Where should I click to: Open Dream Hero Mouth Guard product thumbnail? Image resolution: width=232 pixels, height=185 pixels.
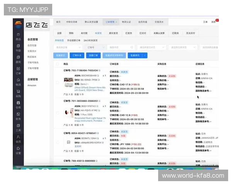pos(68,82)
